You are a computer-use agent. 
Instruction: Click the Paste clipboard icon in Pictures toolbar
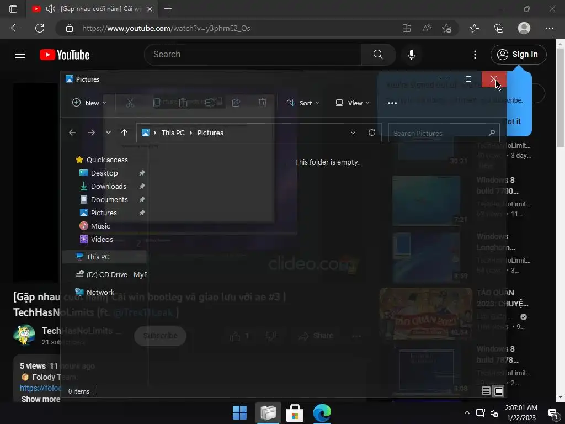(183, 103)
